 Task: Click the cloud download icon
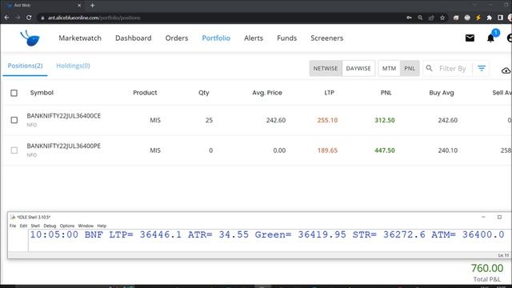506,70
